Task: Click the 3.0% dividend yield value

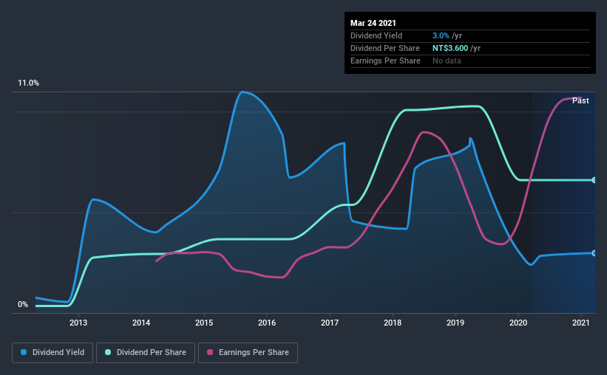Action: click(441, 36)
